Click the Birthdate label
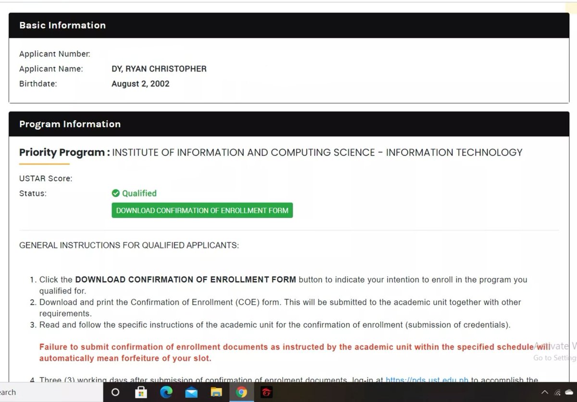Image resolution: width=577 pixels, height=402 pixels. [x=38, y=84]
